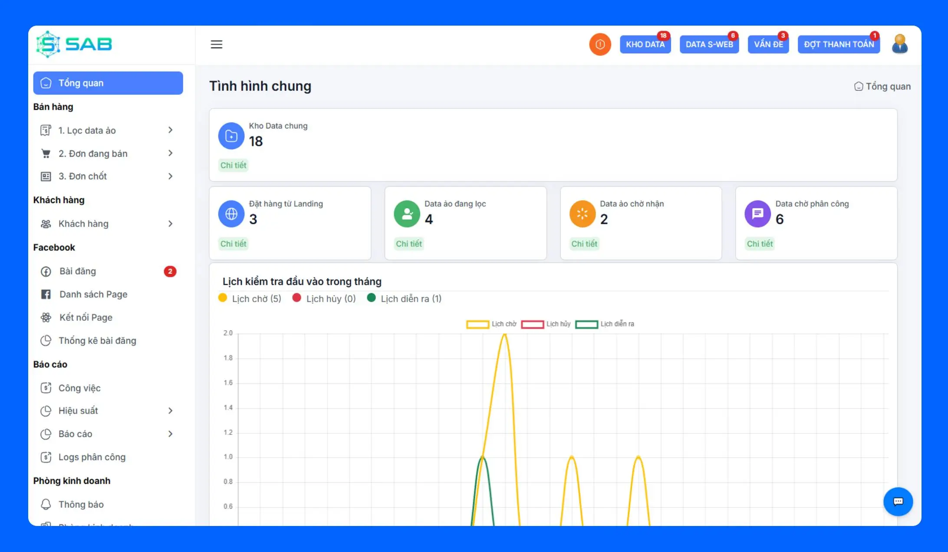Screen dimensions: 948x552
Task: Select the Danh sách Page Facebook icon
Action: coord(46,294)
